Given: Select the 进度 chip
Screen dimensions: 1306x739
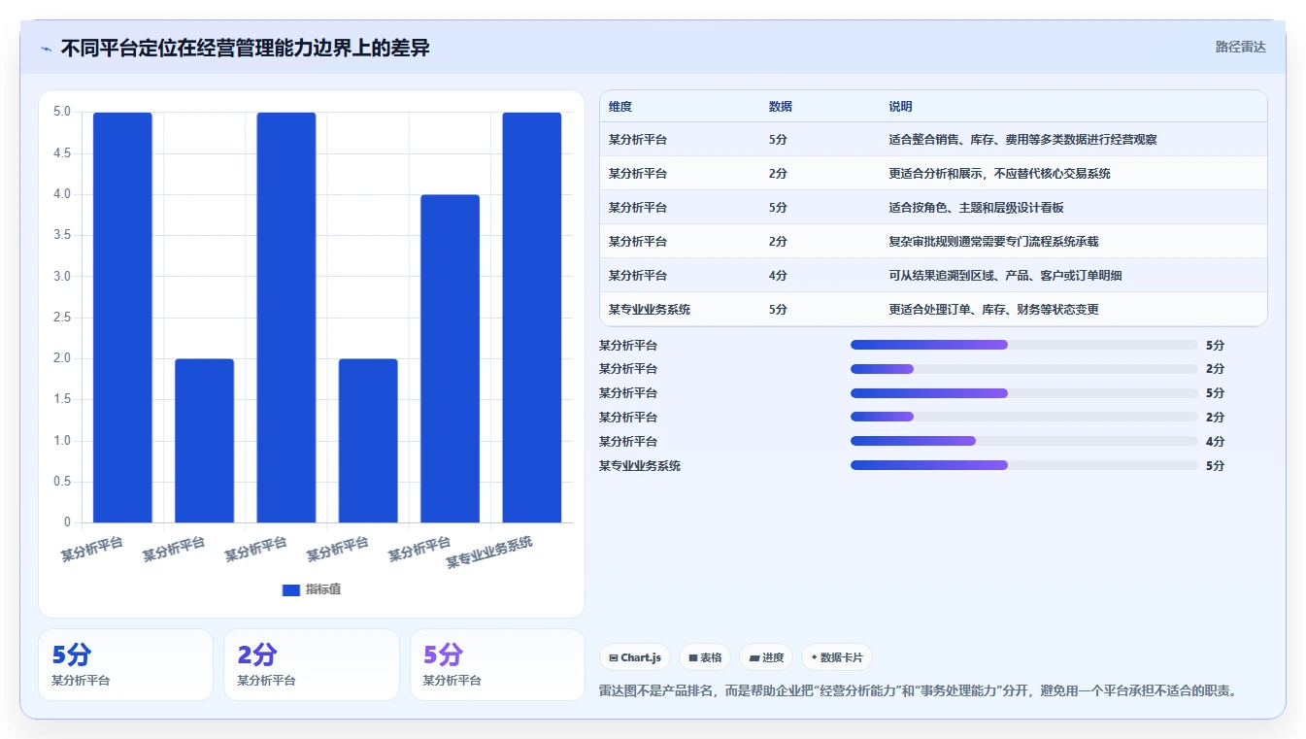Looking at the screenshot, I should [766, 657].
